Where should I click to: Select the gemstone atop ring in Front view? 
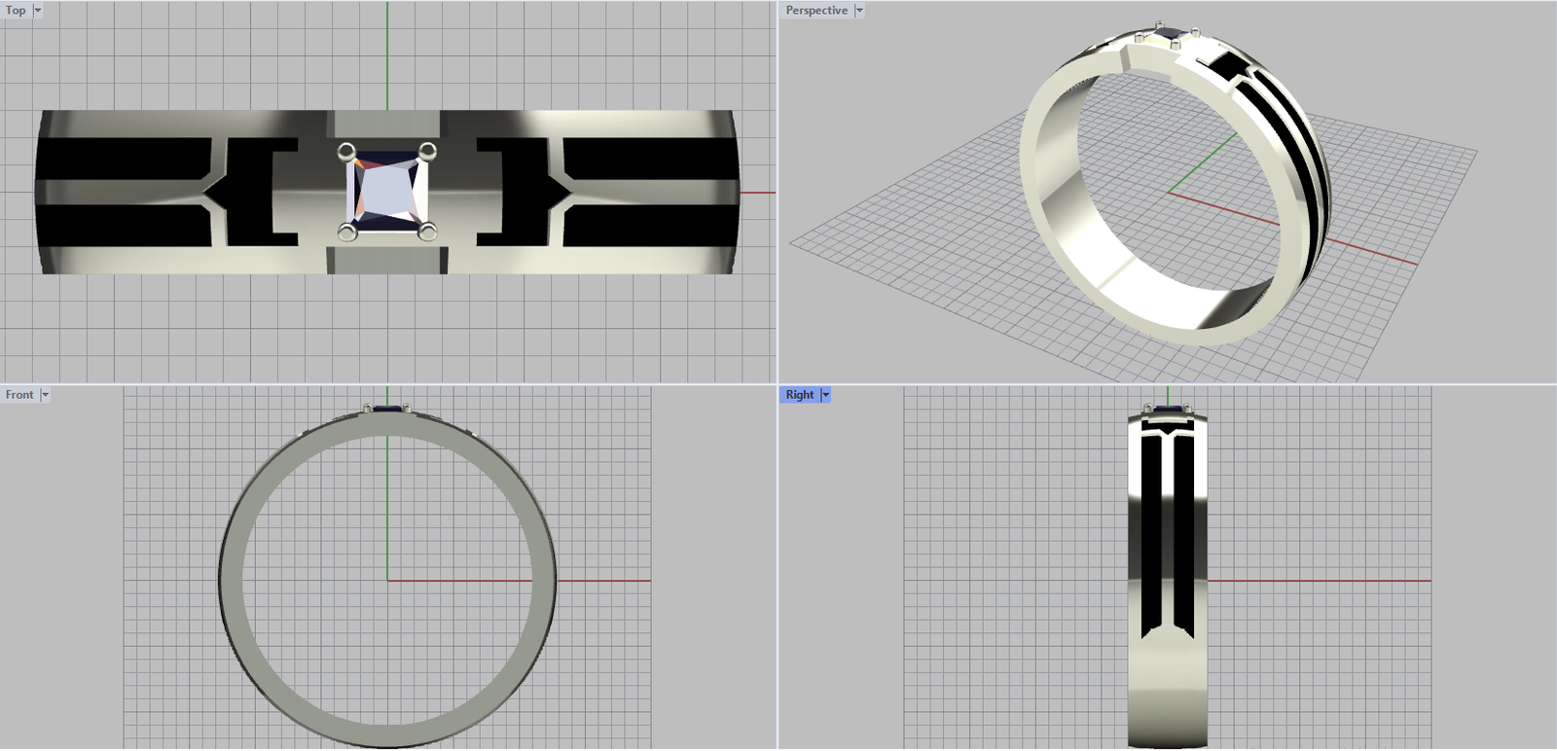point(387,409)
